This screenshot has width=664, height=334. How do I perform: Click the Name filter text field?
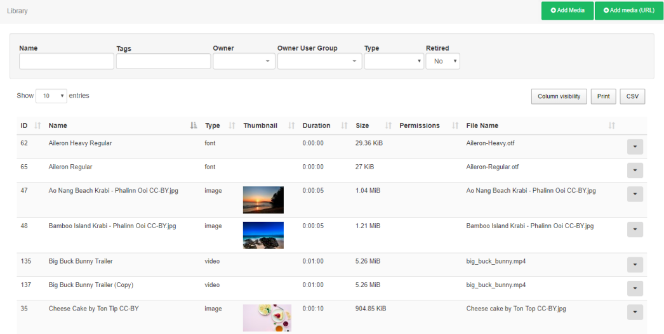tap(67, 61)
